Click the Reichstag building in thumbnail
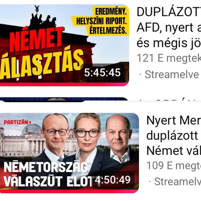The width and height of the screenshot is (201, 201). (x=22, y=140)
